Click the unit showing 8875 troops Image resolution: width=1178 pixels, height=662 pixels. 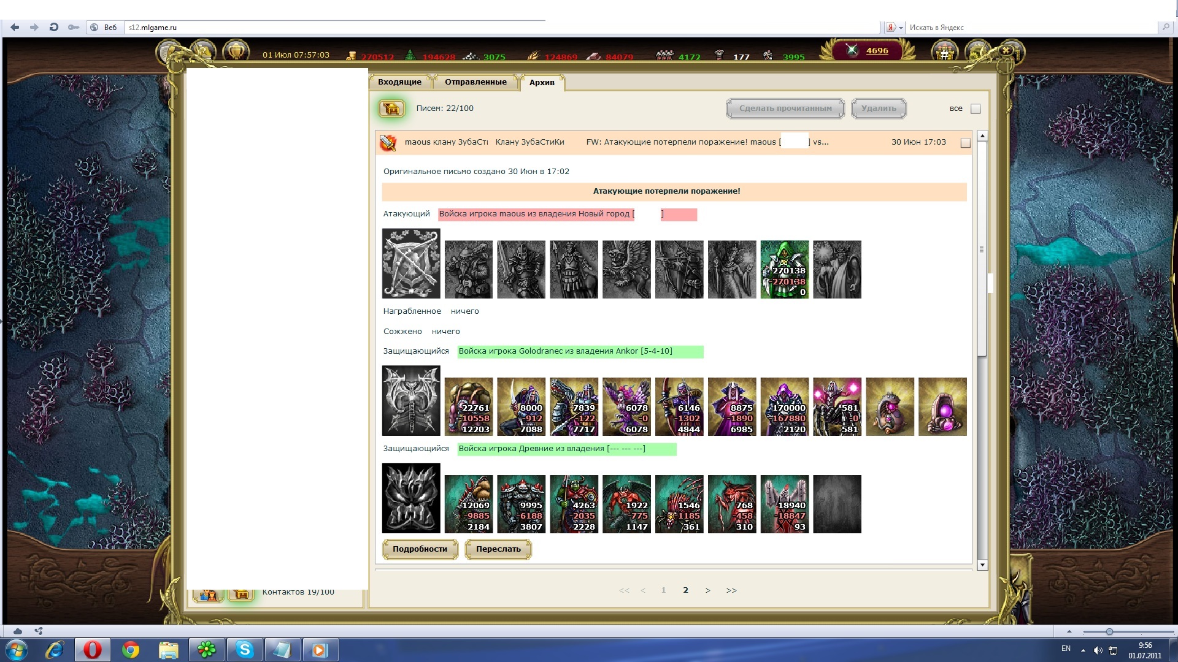732,407
